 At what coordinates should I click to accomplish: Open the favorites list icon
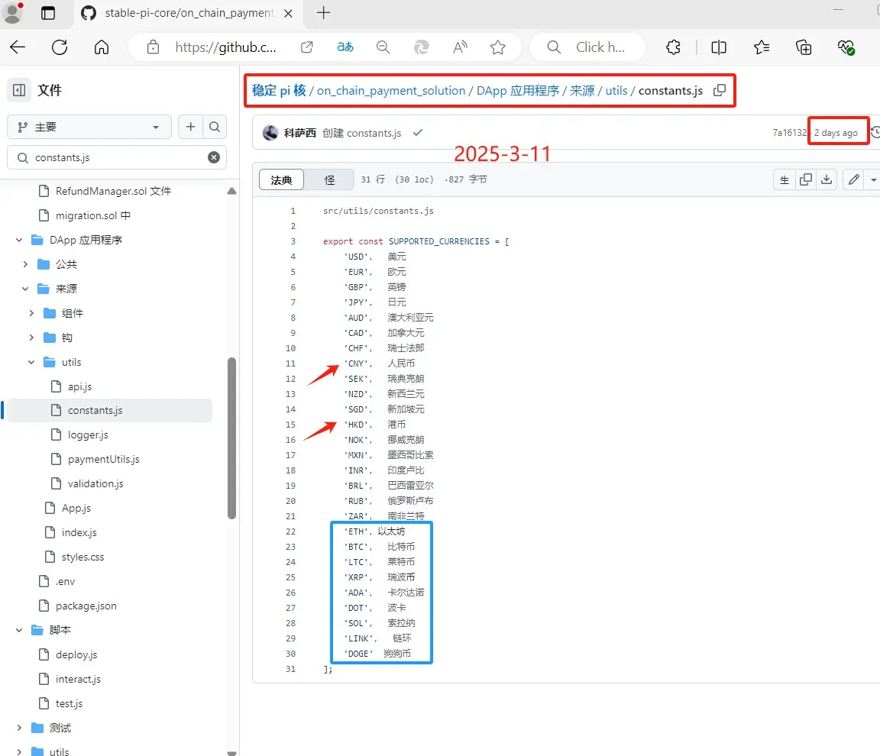coord(762,47)
